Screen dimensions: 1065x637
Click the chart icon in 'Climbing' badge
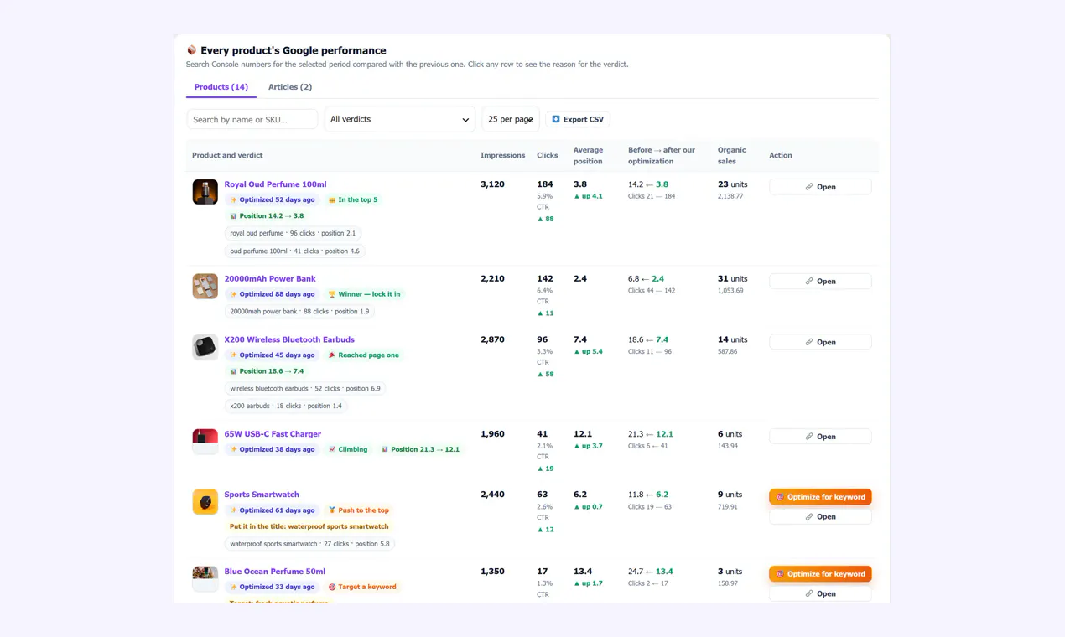[x=332, y=449]
